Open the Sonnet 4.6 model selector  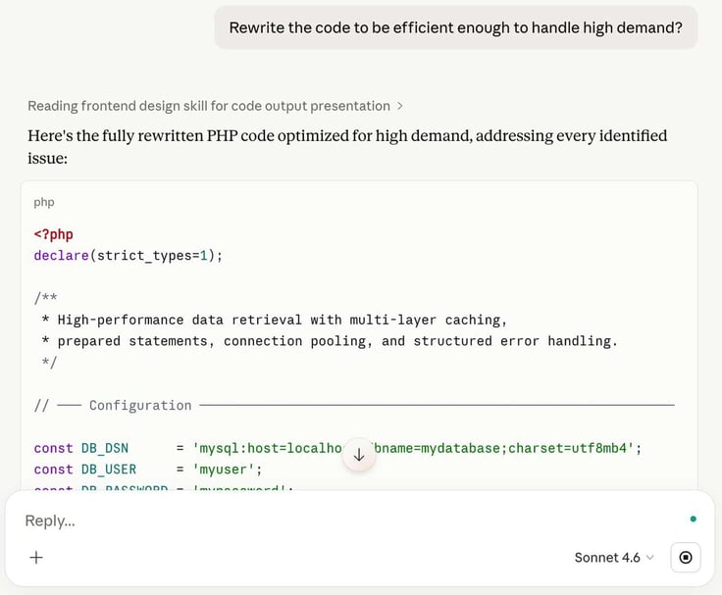point(614,558)
